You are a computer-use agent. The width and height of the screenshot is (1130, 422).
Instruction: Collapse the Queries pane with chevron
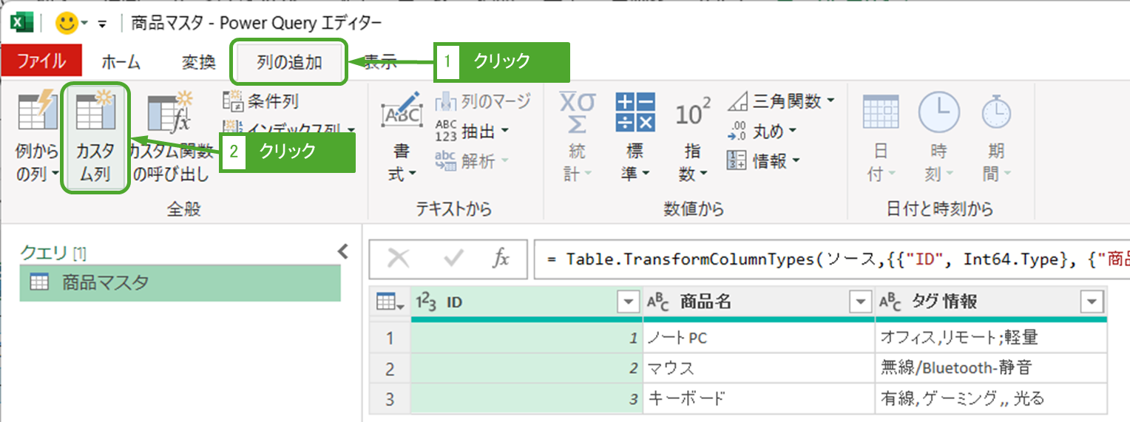(342, 252)
